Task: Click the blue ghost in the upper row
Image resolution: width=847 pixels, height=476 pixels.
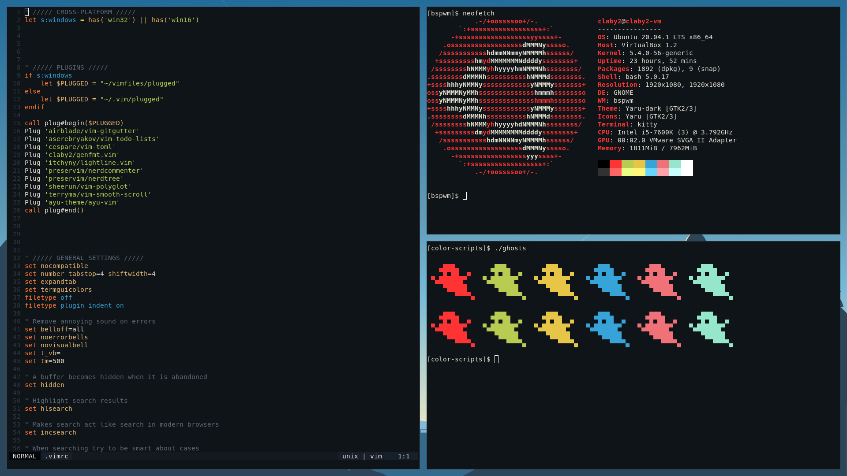Action: (x=607, y=282)
